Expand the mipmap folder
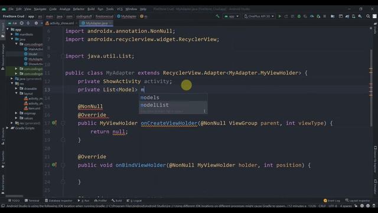 click(16, 113)
